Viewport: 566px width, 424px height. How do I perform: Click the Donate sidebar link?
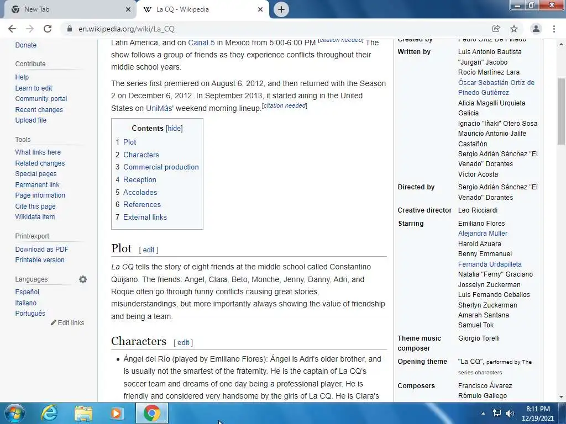pyautogui.click(x=25, y=45)
